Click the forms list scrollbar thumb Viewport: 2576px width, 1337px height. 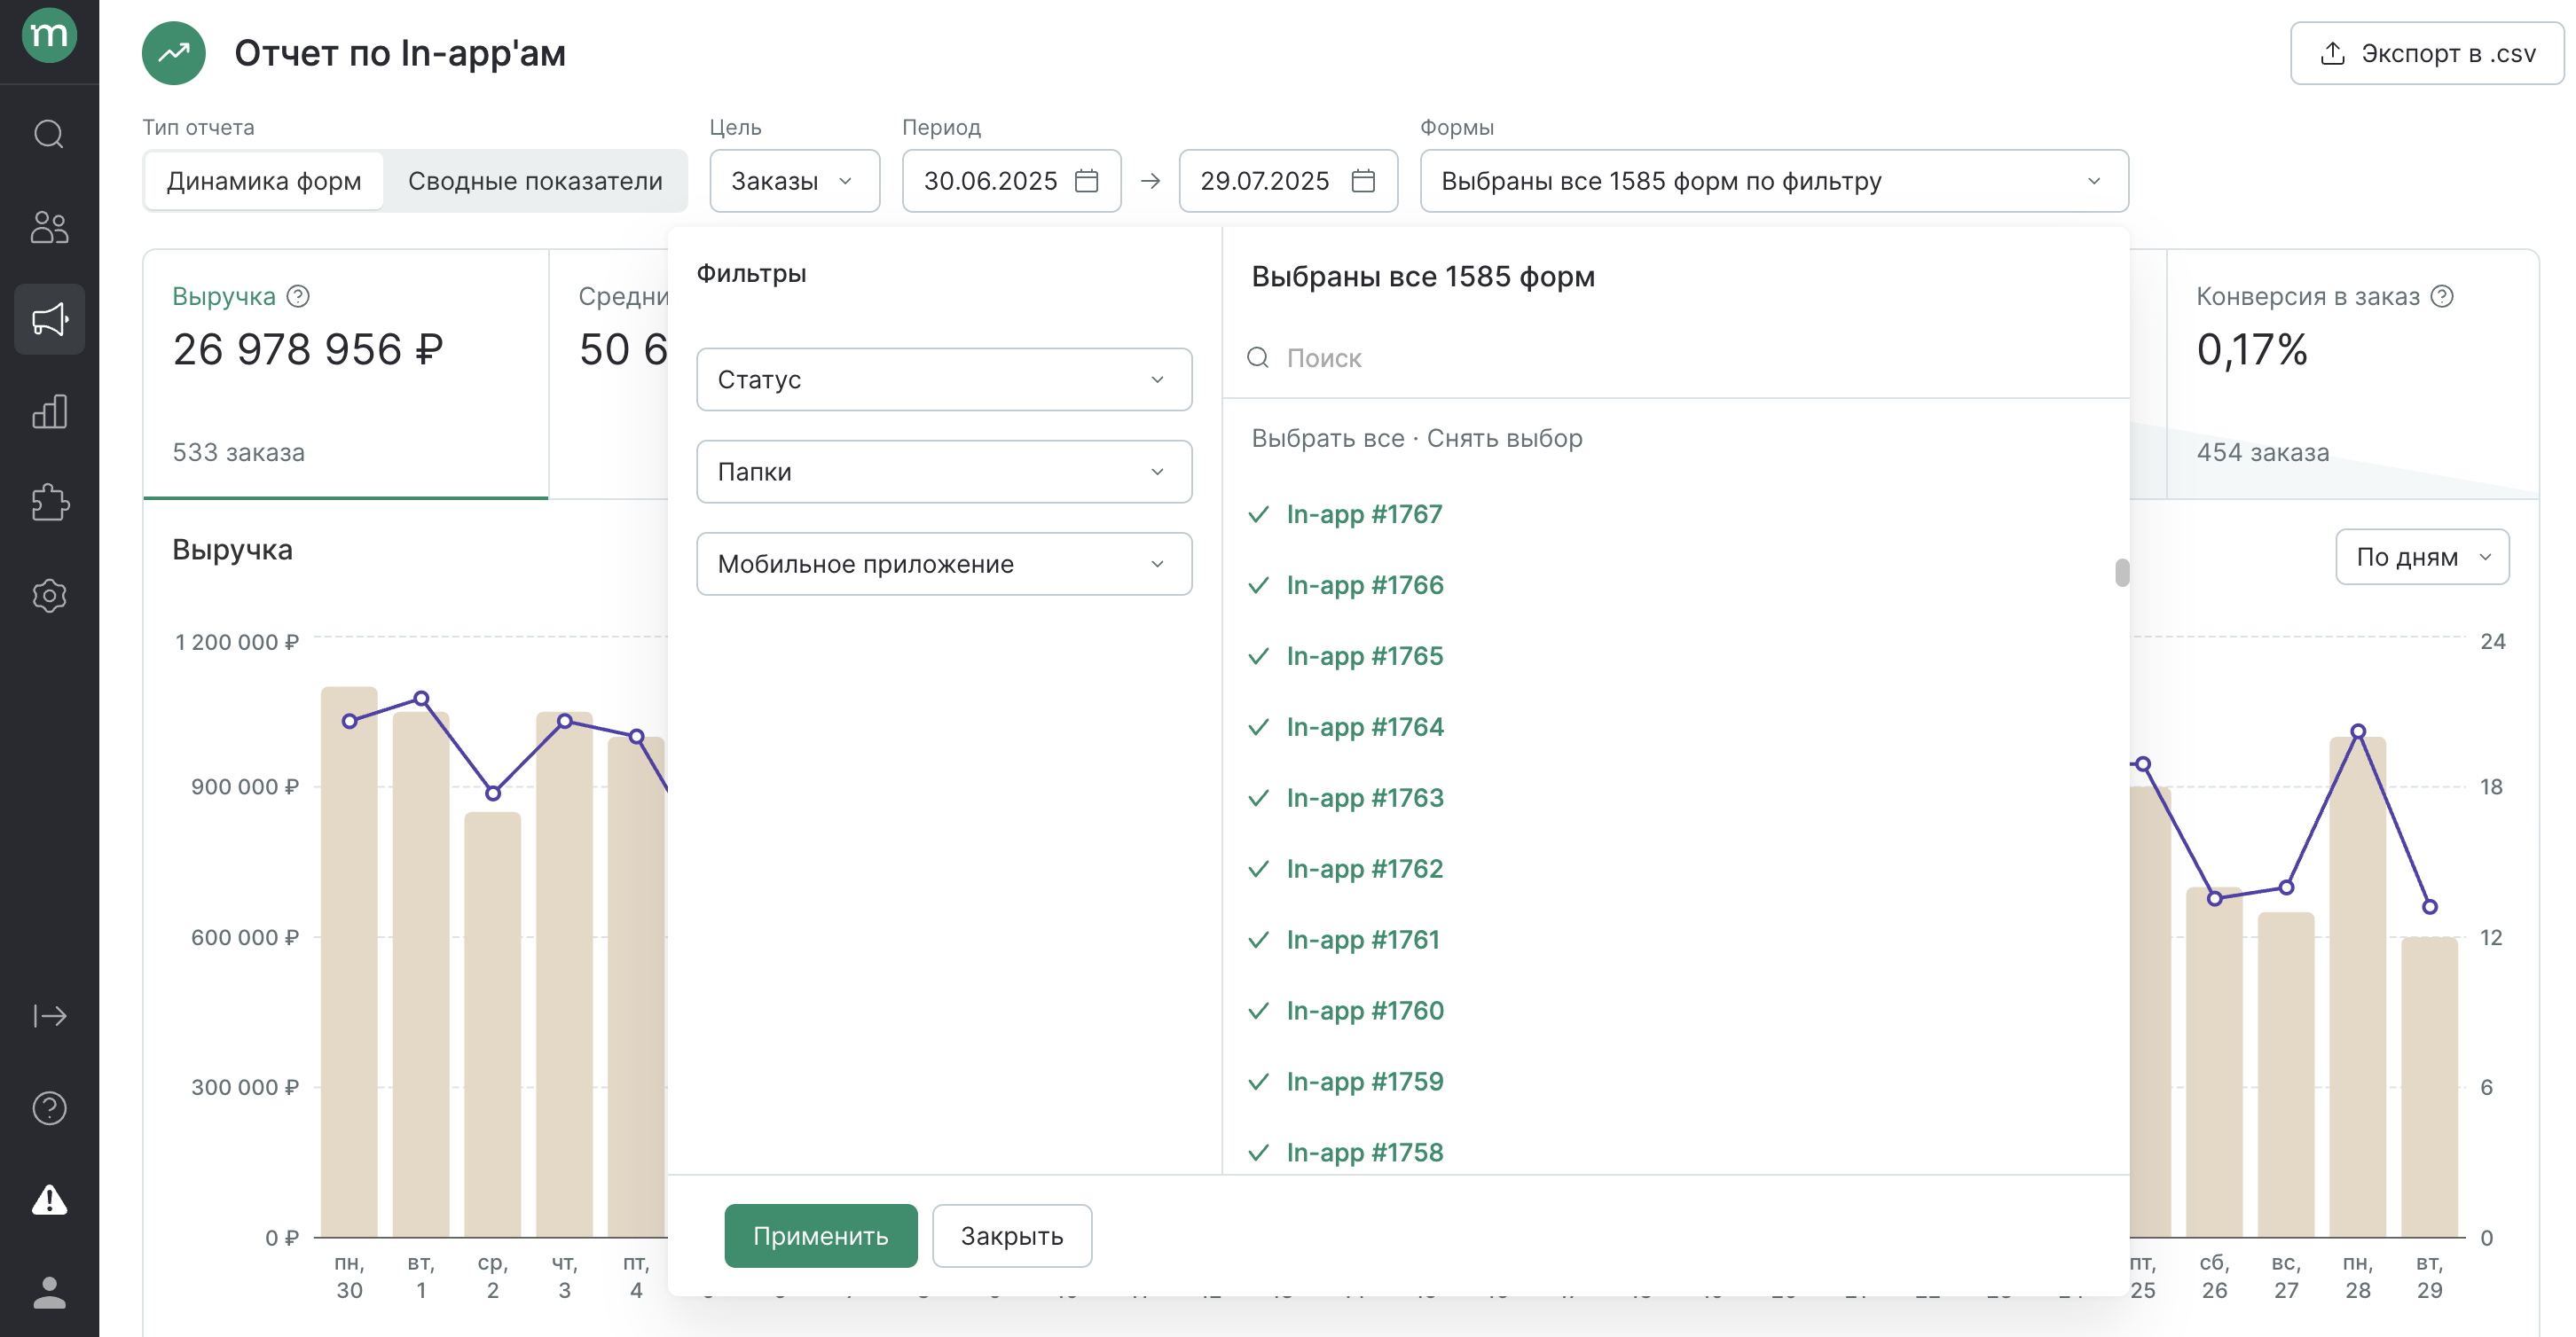[2122, 573]
